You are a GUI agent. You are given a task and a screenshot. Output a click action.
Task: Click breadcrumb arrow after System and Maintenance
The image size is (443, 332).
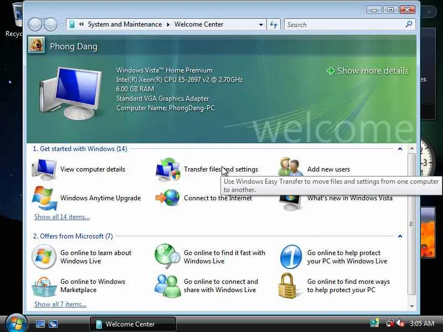pyautogui.click(x=168, y=24)
